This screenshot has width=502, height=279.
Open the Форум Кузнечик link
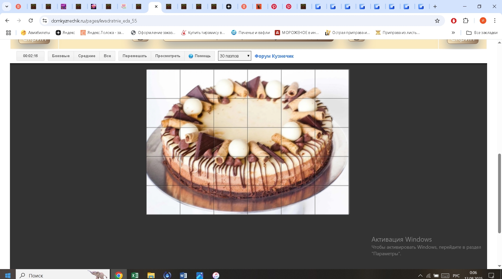coord(274,56)
